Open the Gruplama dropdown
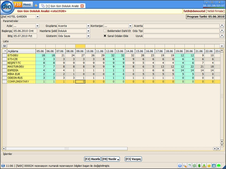This screenshot has width=226, height=169. [x=88, y=26]
